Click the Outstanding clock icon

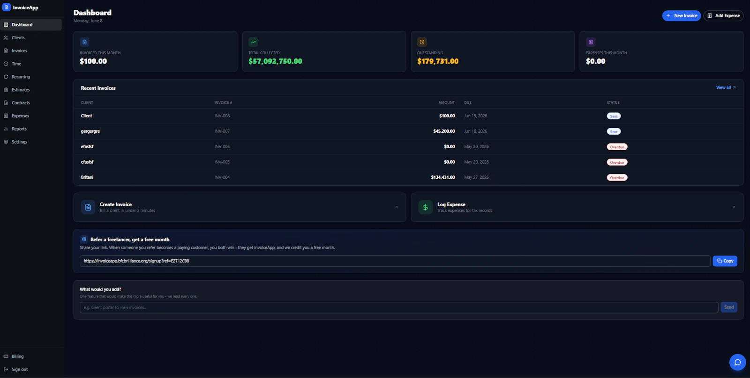(422, 42)
